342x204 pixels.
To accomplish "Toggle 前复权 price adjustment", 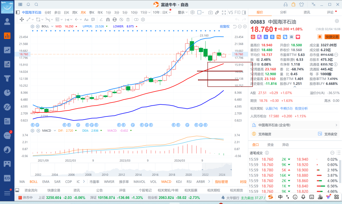I will [225, 26].
